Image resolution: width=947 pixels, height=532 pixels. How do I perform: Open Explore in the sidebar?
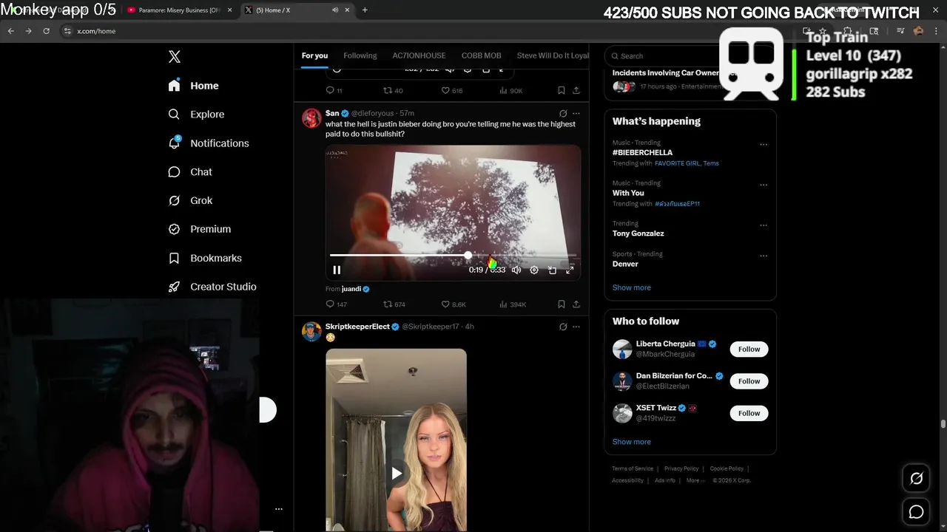[x=196, y=115]
